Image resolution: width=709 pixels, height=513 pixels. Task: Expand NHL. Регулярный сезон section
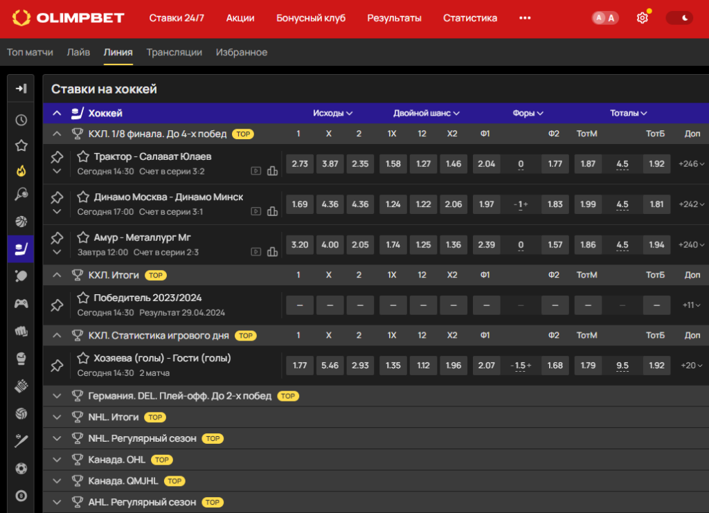(x=57, y=438)
